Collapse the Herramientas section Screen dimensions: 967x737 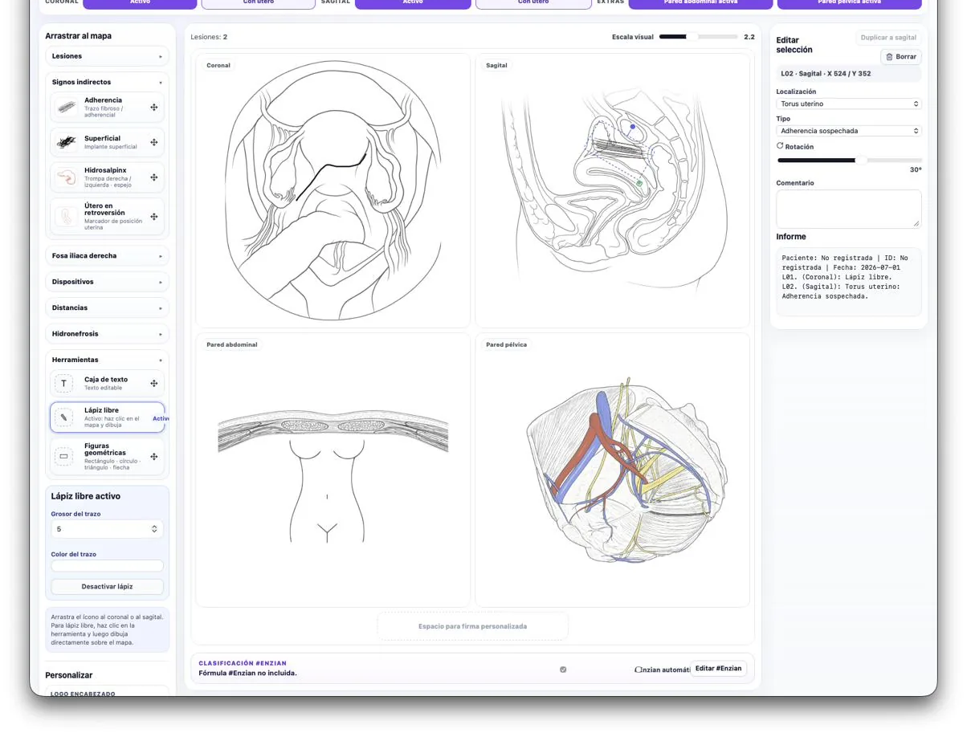(x=107, y=360)
